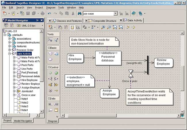
Task: Open the 'use case' search dropdown
Action: point(115,13)
